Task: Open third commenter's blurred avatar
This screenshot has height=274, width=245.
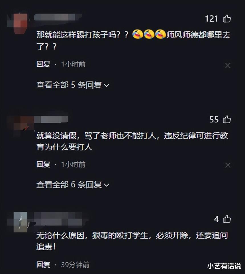Action: pyautogui.click(x=21, y=222)
